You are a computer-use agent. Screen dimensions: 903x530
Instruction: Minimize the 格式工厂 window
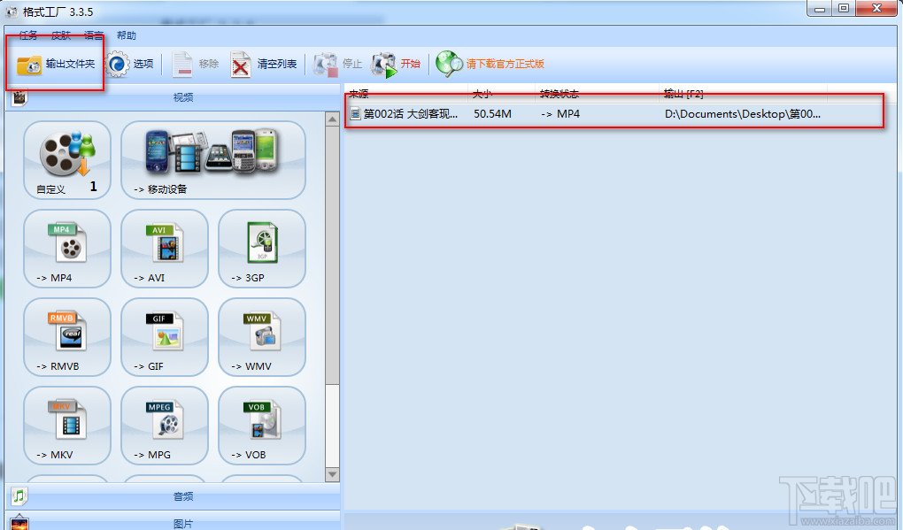(x=820, y=9)
